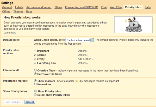
Task: Click the Show Priority Inbox row label
Action: (x=16, y=91)
